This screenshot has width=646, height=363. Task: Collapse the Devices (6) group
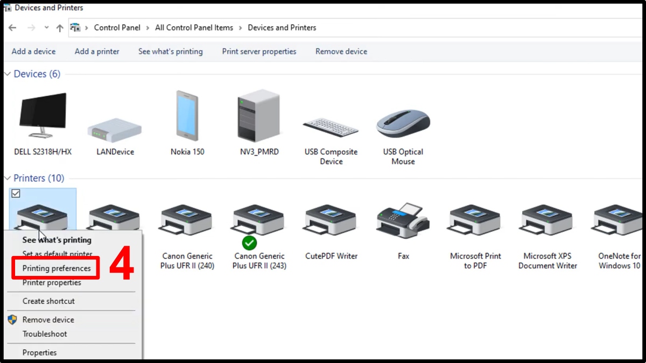[x=8, y=74]
